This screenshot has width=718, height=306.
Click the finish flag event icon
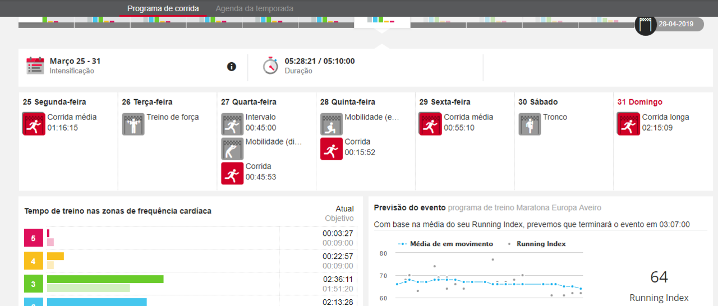pos(646,25)
